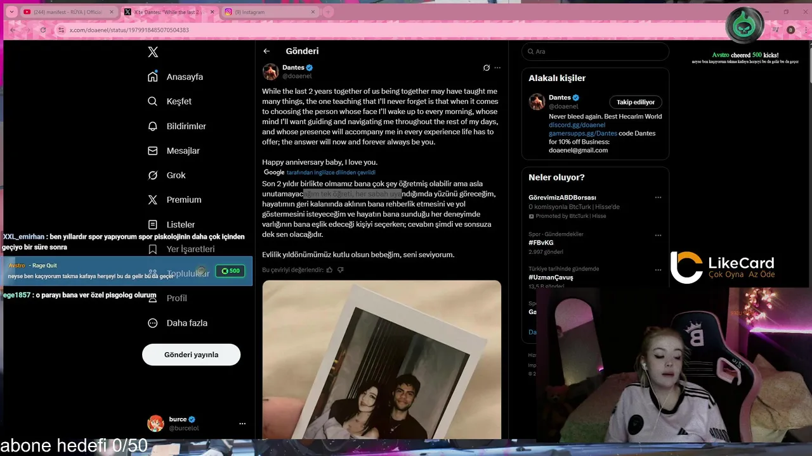Open the browser tab search dropdown

tap(11, 11)
